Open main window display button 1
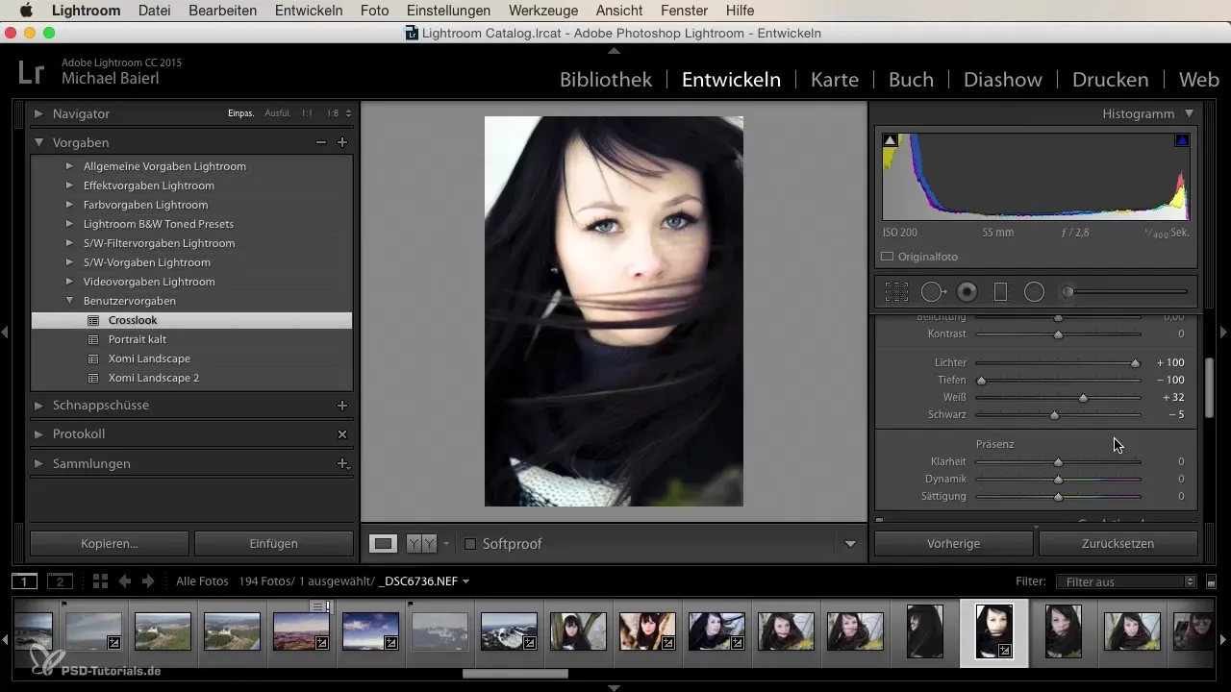 click(x=24, y=581)
